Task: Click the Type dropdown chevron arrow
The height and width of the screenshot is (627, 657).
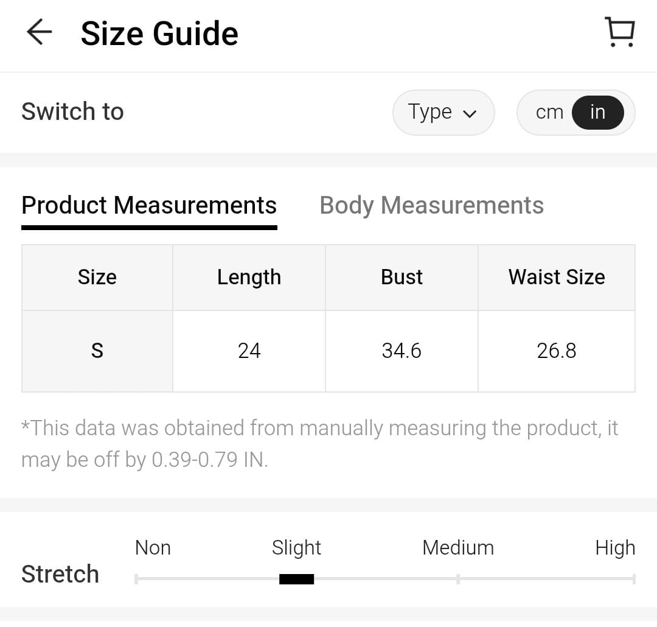Action: click(470, 114)
